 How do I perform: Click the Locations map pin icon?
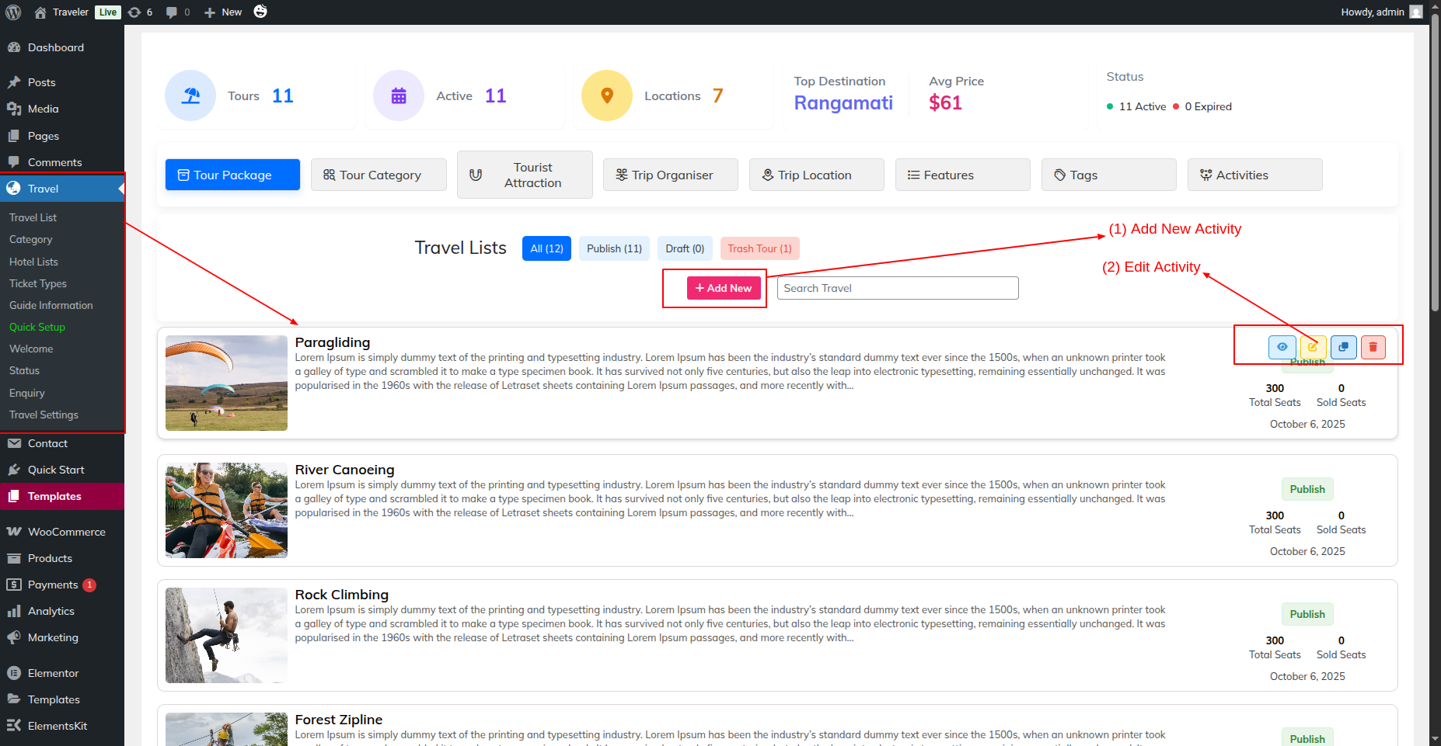tap(607, 95)
